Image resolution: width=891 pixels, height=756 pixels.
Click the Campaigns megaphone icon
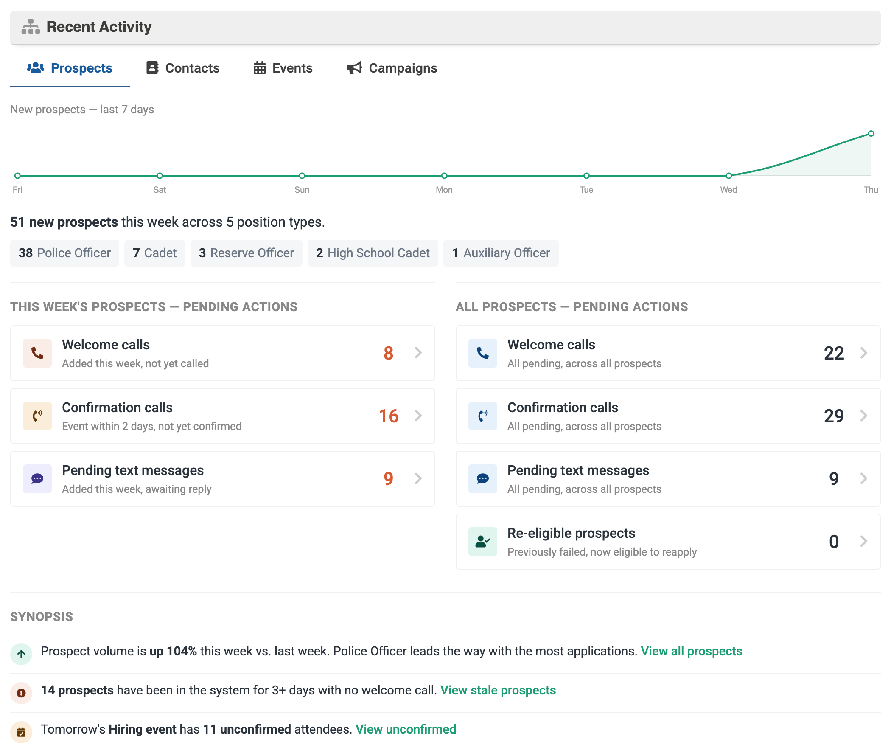pos(354,68)
